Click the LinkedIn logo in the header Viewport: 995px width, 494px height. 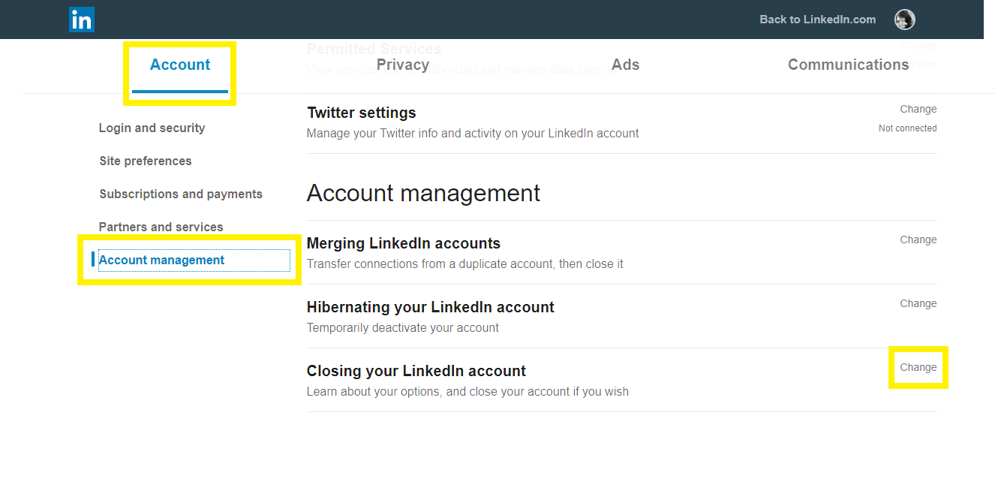81,20
